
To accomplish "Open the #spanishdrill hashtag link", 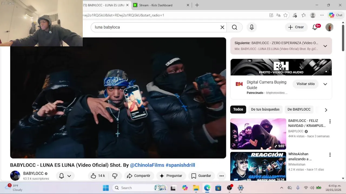I will tap(180, 165).
